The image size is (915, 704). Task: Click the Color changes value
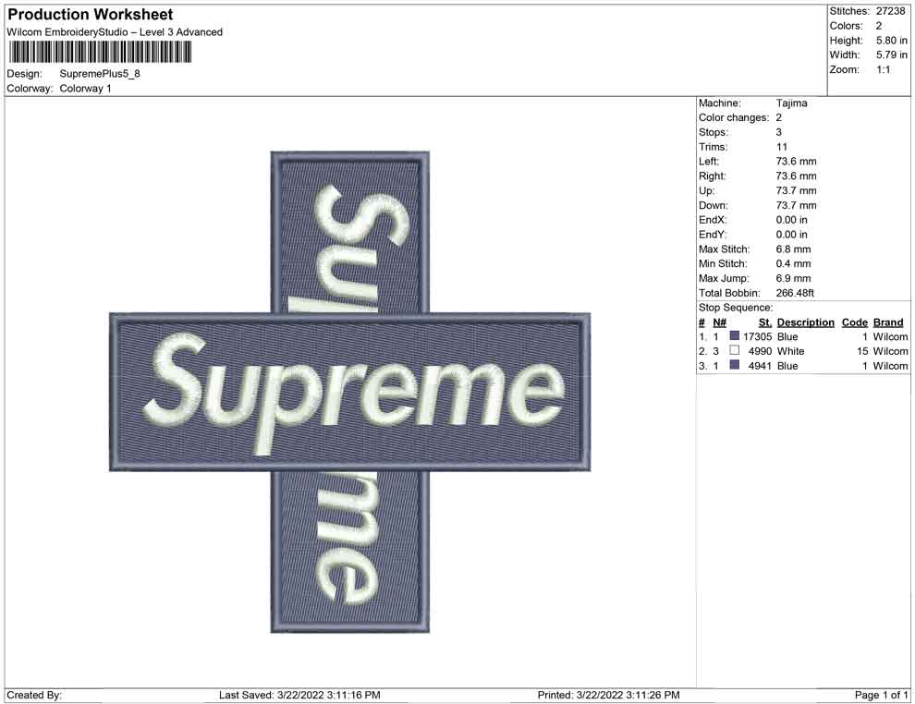click(x=778, y=117)
